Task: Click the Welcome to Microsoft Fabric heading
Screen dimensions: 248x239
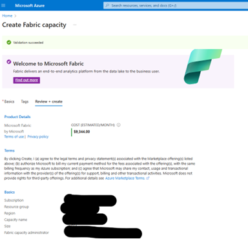Action: pos(48,64)
